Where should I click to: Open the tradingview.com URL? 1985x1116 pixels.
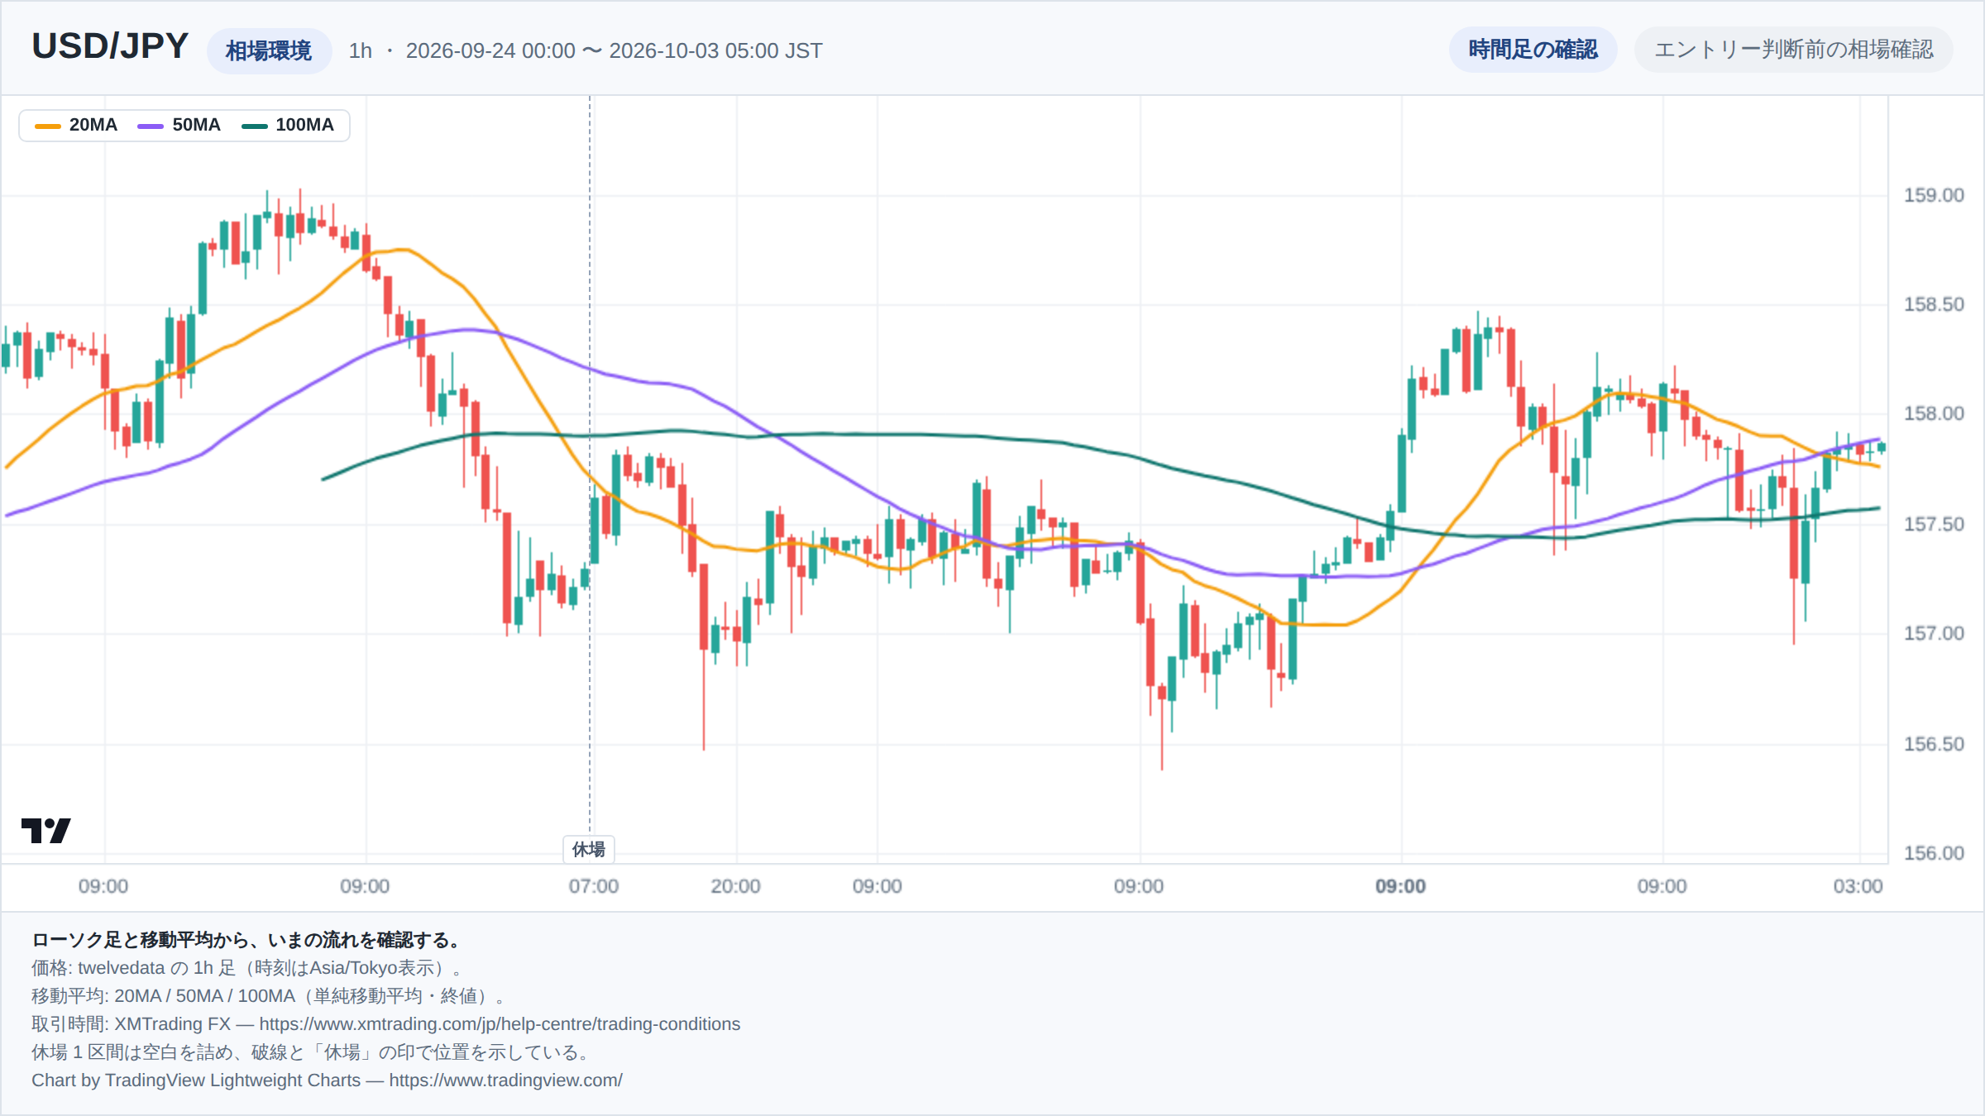[x=505, y=1080]
